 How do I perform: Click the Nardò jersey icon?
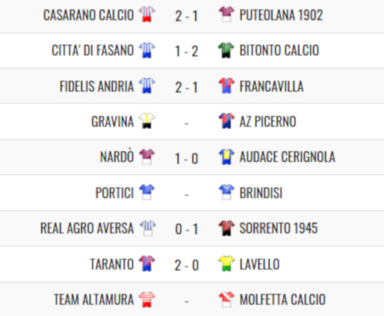(147, 157)
